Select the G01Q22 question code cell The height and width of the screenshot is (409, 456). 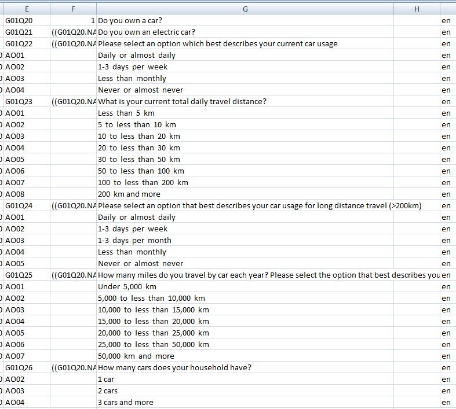tap(27, 43)
